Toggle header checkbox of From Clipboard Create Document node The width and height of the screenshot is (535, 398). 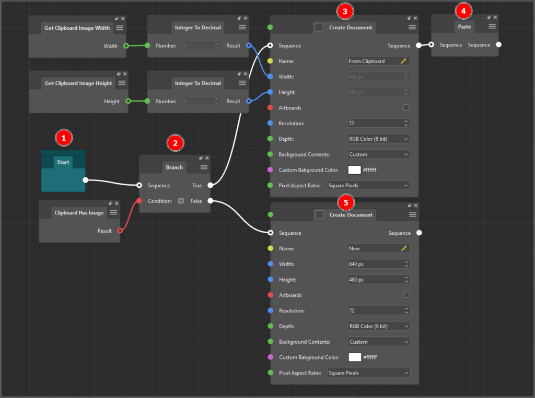pos(319,27)
